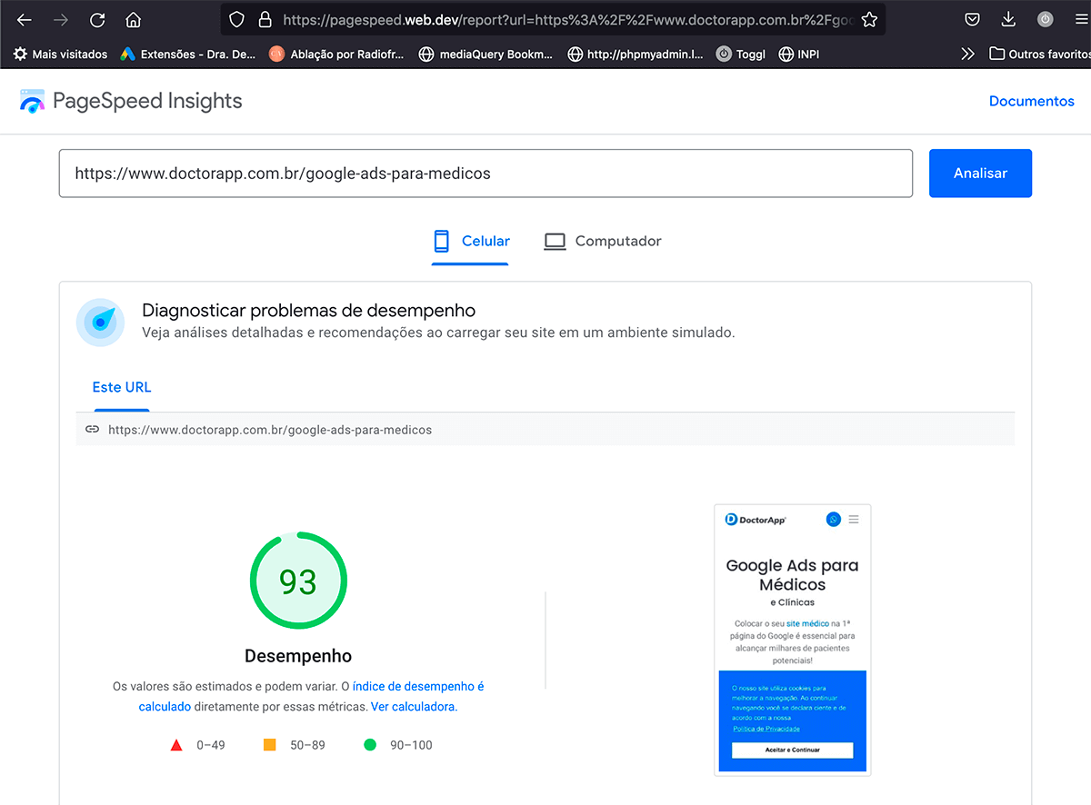
Task: Switch to the Celular tab
Action: coord(470,242)
